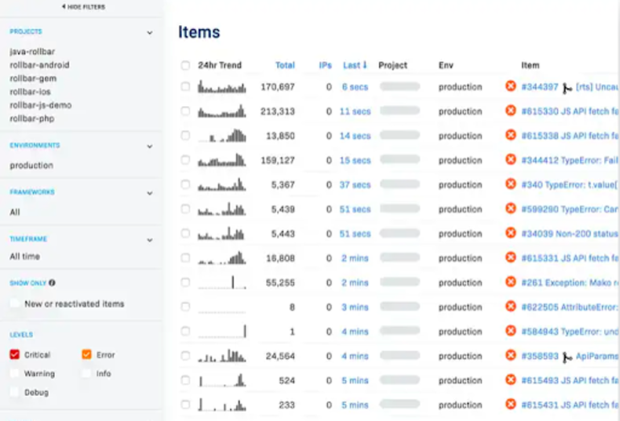The width and height of the screenshot is (620, 421).
Task: Click project pill in the #615338 row
Action: 399,135
